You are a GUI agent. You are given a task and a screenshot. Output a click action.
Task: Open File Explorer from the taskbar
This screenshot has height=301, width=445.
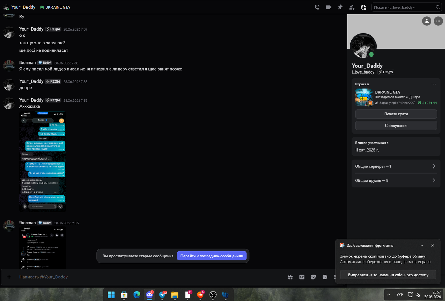[x=175, y=295]
